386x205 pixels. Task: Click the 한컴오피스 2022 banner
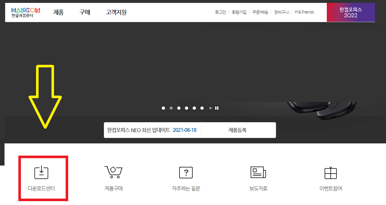pyautogui.click(x=351, y=13)
